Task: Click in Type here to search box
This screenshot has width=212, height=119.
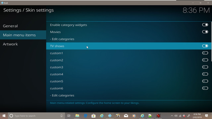Action: [x=36, y=116]
